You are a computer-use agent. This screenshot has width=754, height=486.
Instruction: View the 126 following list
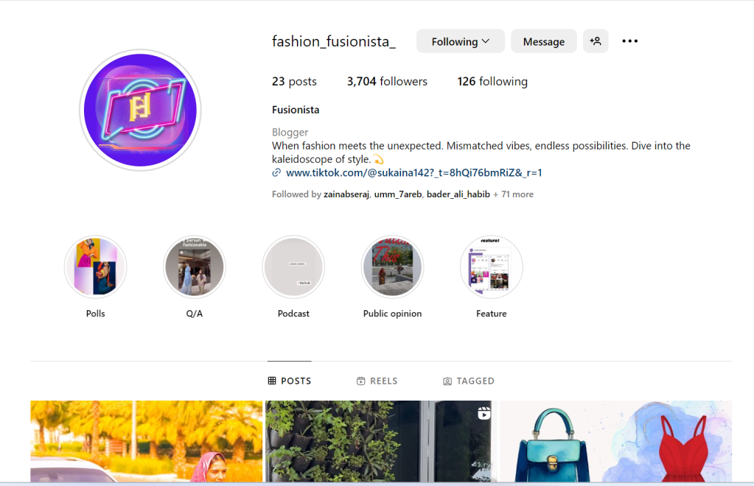coord(492,82)
